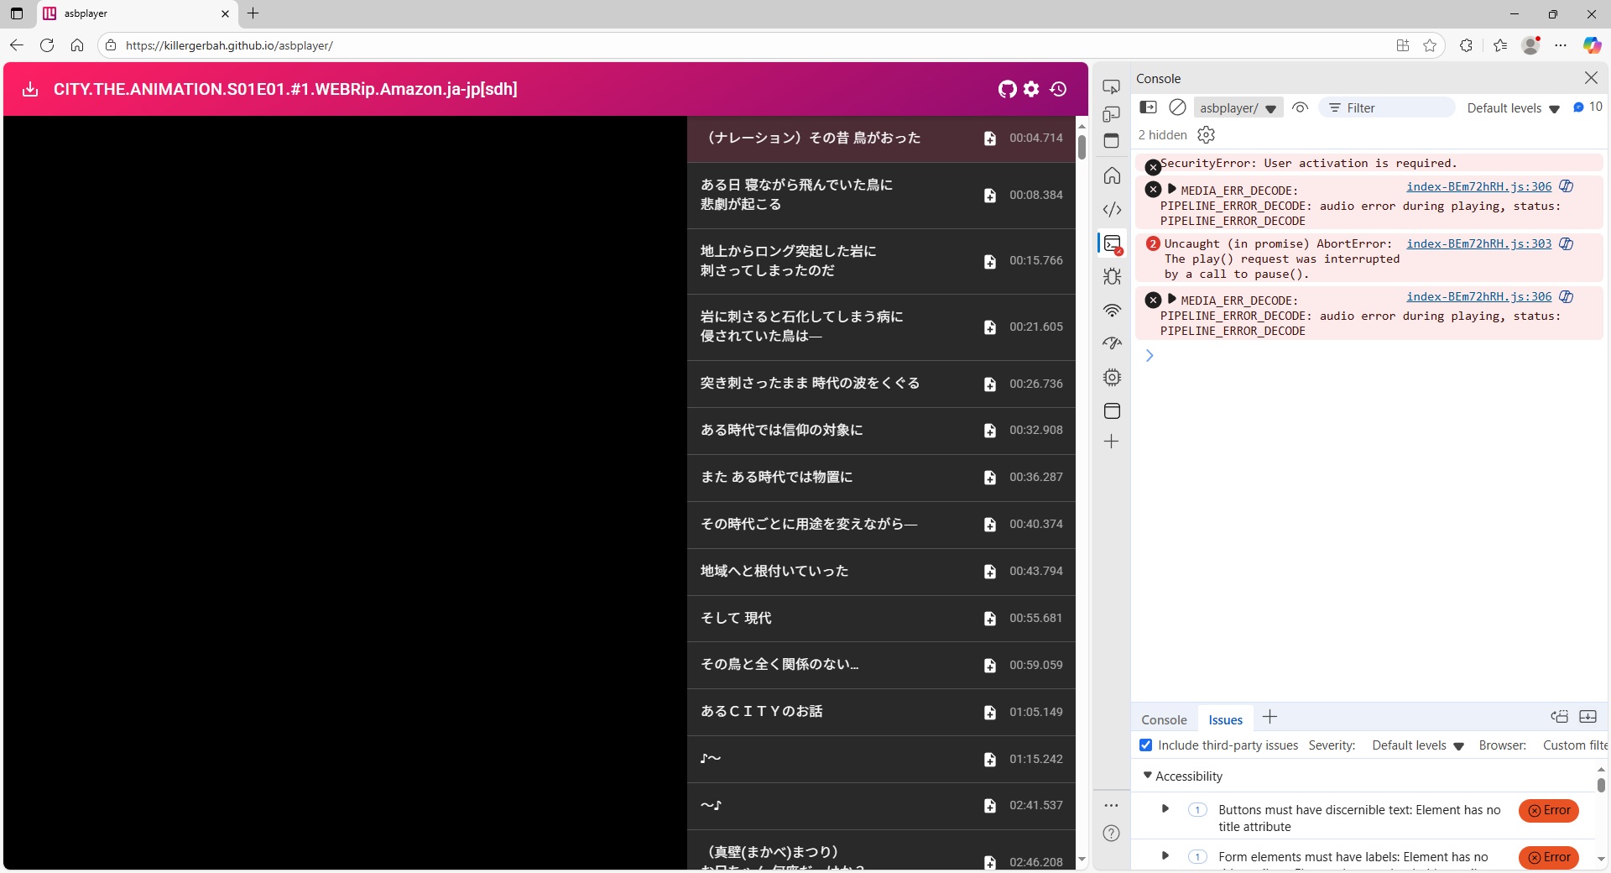Go back to the previous page
This screenshot has width=1611, height=873.
click(x=17, y=45)
